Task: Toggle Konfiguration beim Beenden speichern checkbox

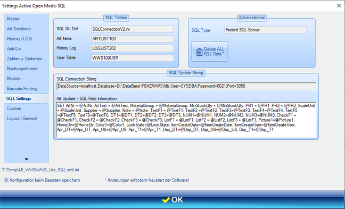Action: 6,180
